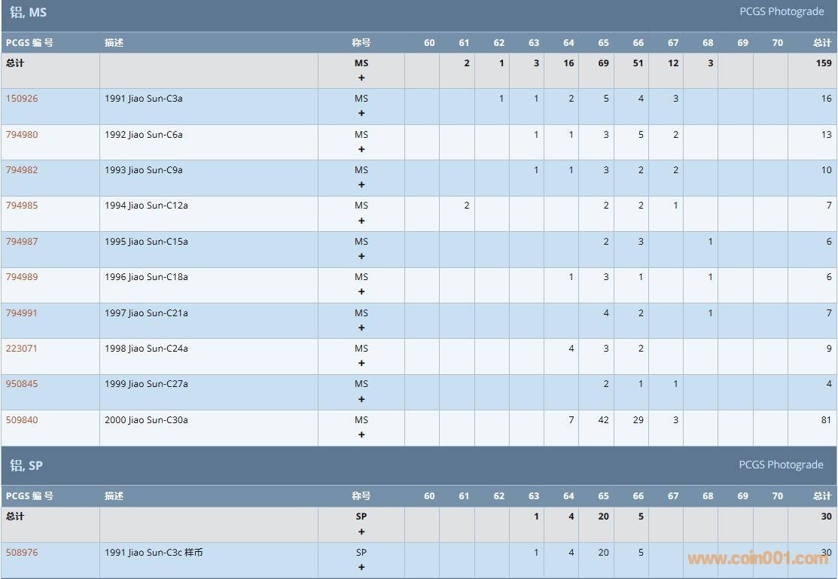Click plus icon in 1994 Jiao Sun-C12a row
The image size is (838, 579).
361,221
